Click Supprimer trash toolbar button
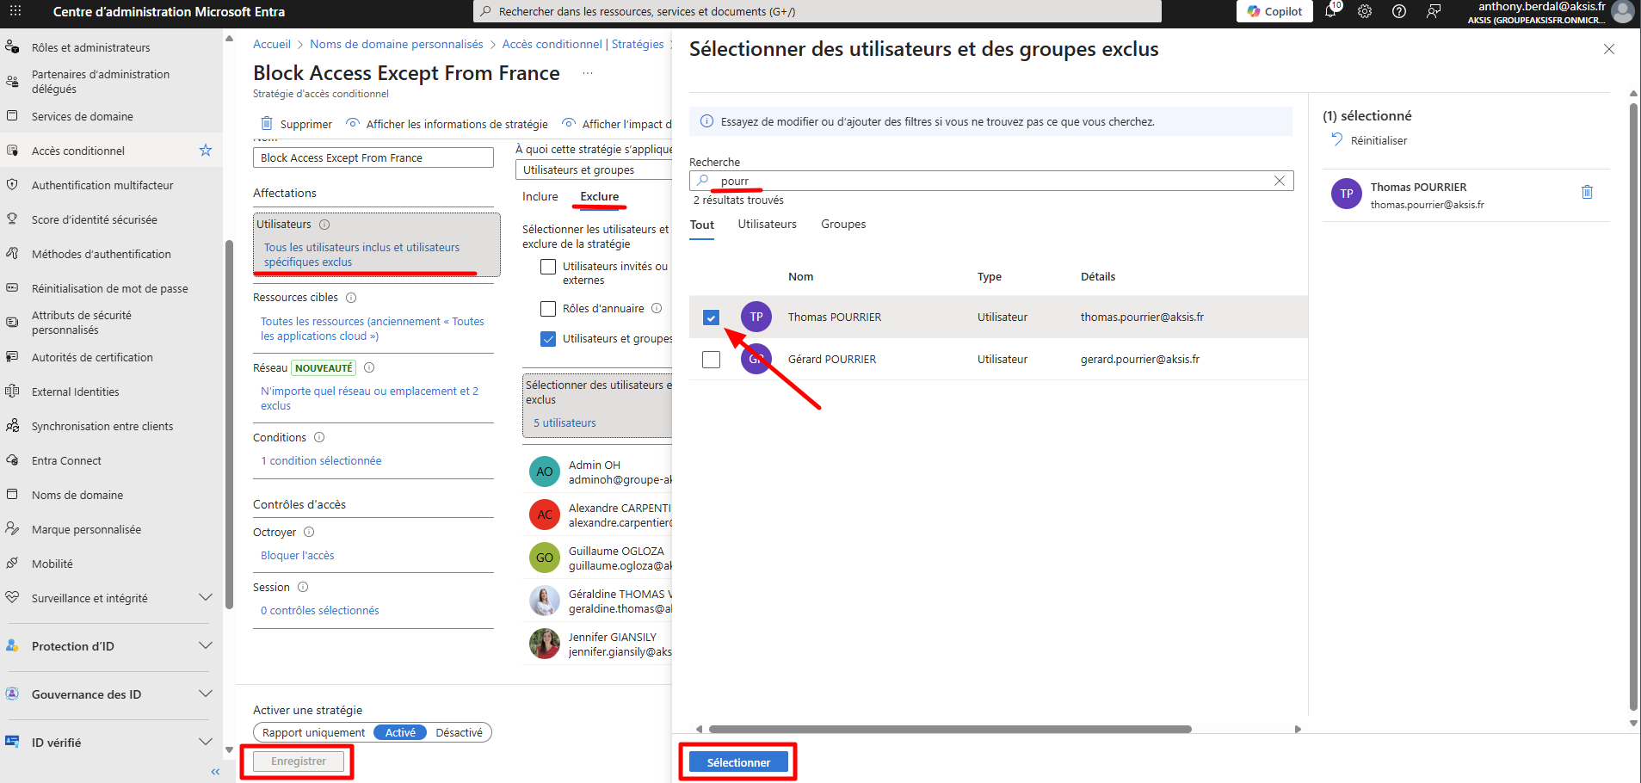1641x783 pixels. coord(297,124)
